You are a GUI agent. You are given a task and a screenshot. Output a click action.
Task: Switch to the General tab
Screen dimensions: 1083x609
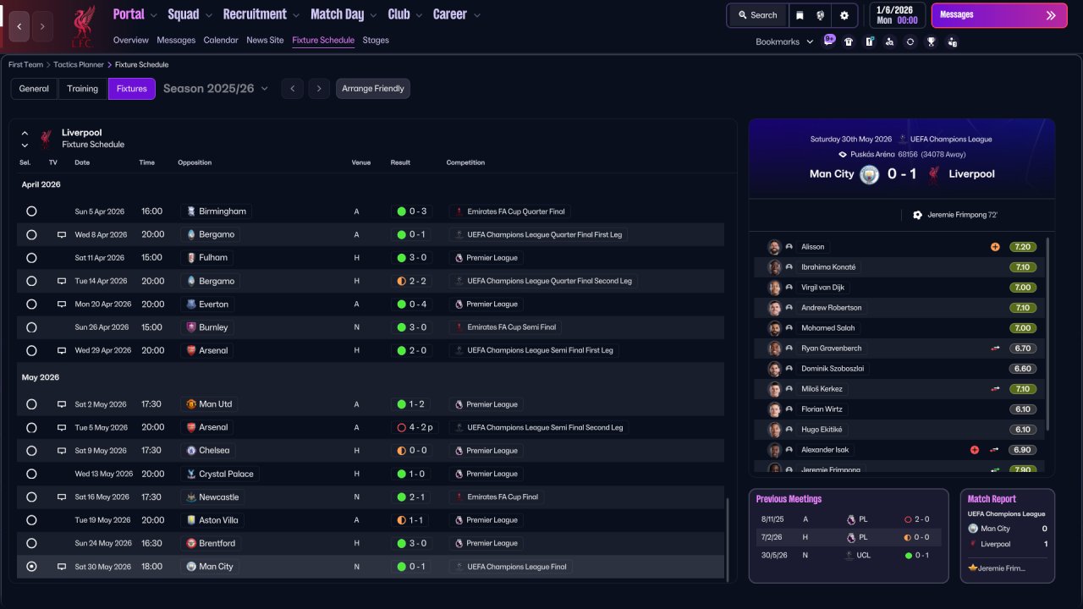[34, 89]
